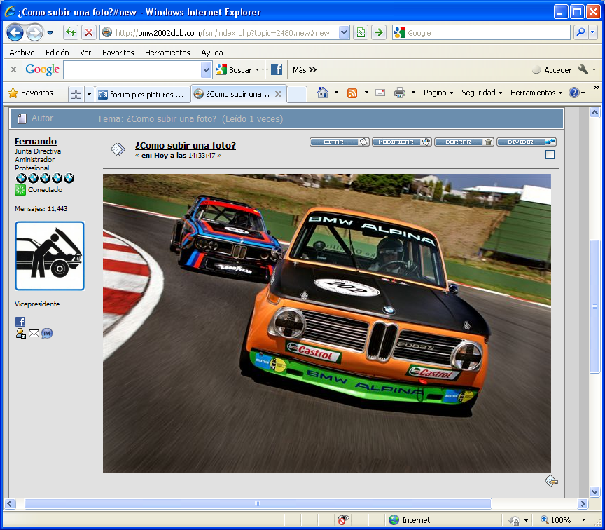Open the Edición menu
Screen dimensions: 605x530
click(x=57, y=53)
